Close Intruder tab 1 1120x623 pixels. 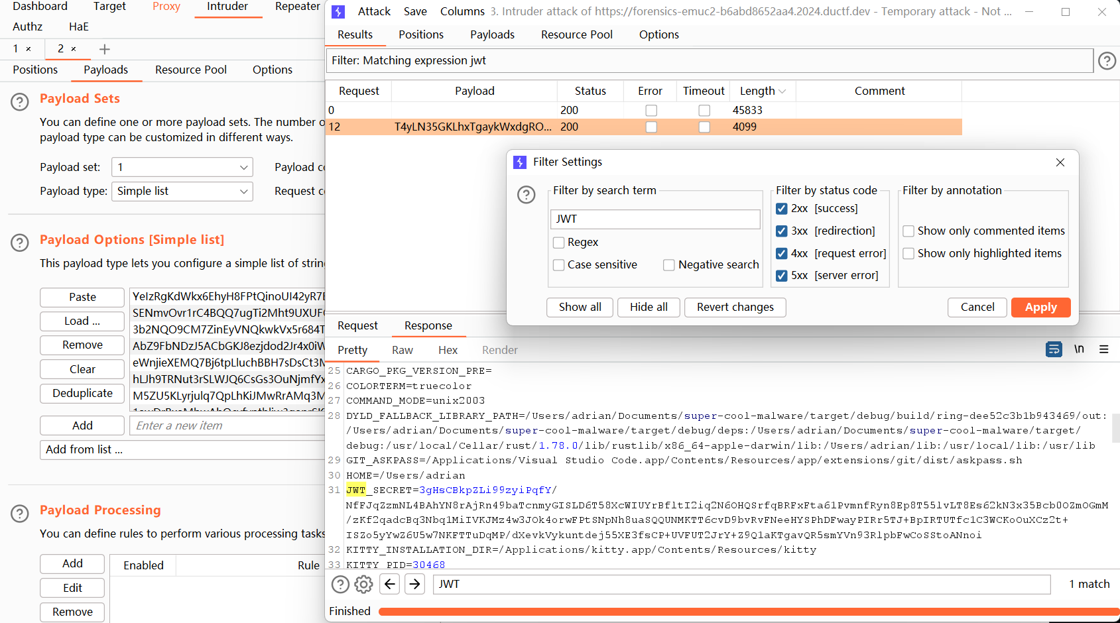[x=29, y=49]
